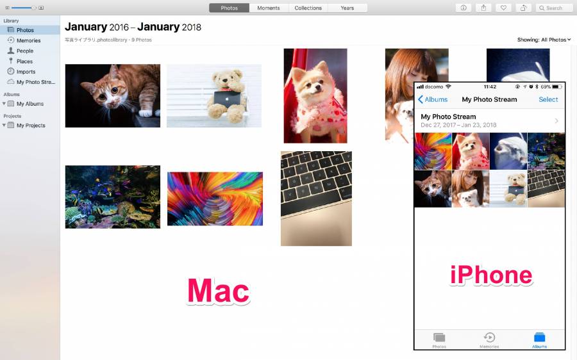Click the photoslibrary · 9 Photos subtitle

108,40
